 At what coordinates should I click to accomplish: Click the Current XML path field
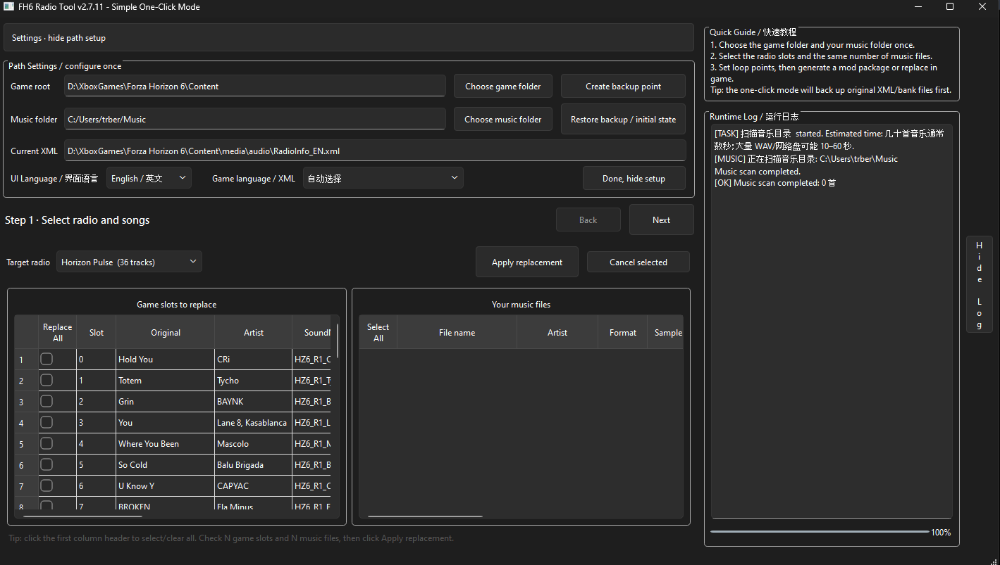click(374, 151)
